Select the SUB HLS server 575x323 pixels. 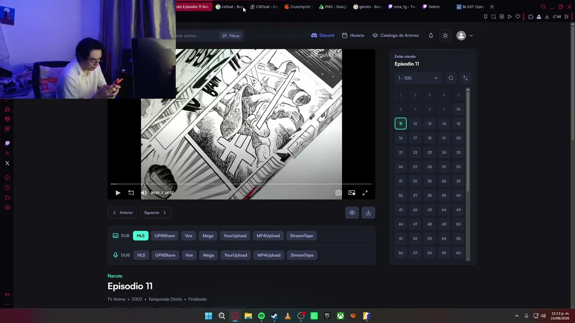141,236
